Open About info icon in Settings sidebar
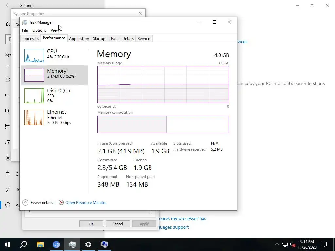Screen dimensions: 335x251 click(8, 205)
